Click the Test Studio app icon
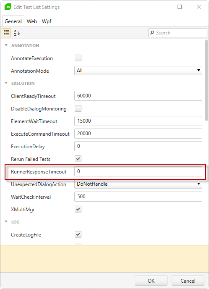 tap(8, 7)
